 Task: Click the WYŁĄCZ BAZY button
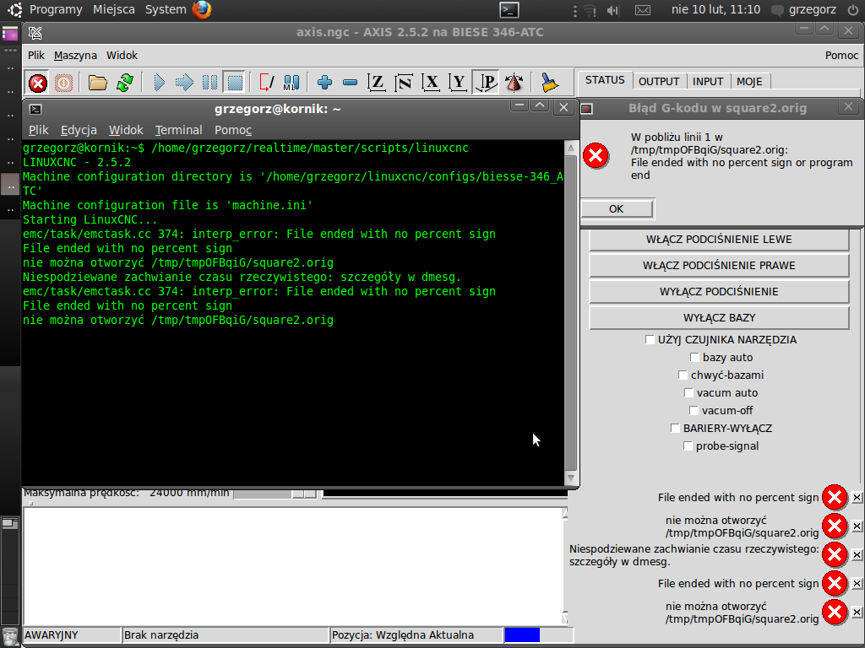pyautogui.click(x=719, y=318)
